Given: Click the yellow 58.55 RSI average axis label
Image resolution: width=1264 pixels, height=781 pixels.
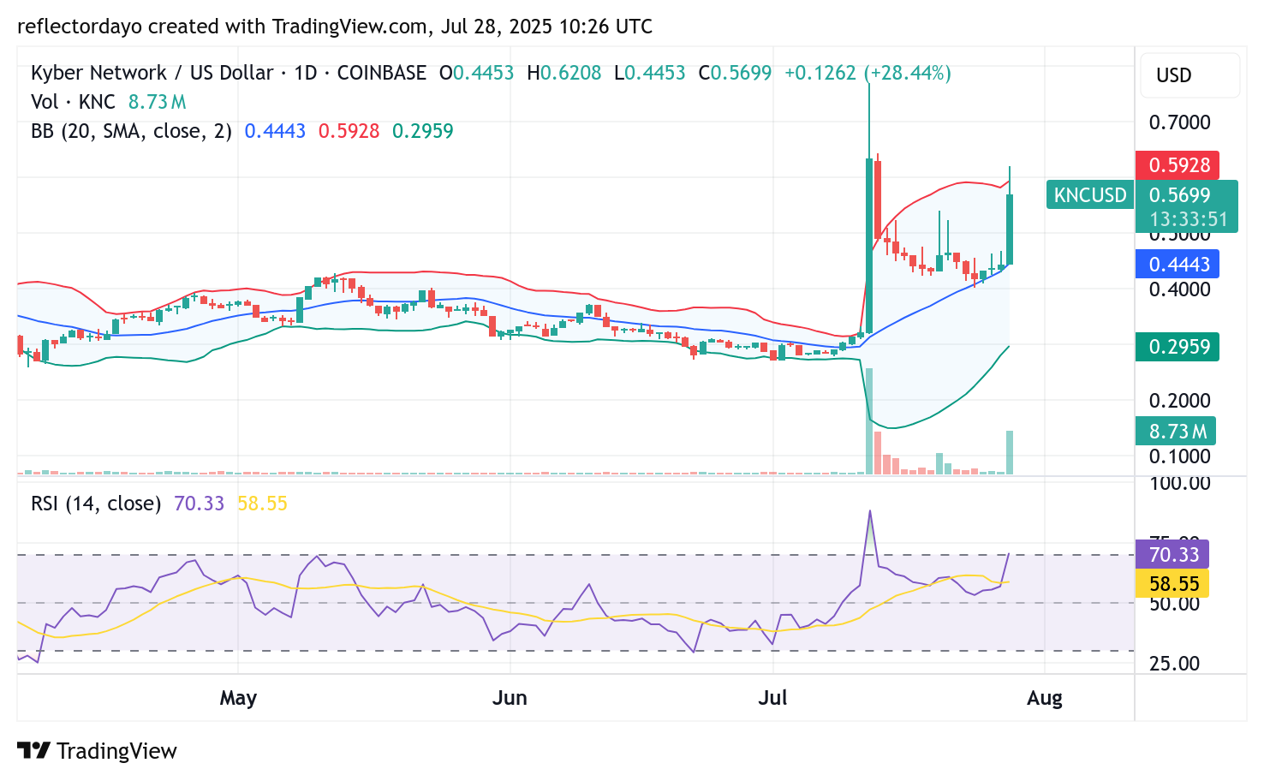Looking at the screenshot, I should click(x=1172, y=584).
